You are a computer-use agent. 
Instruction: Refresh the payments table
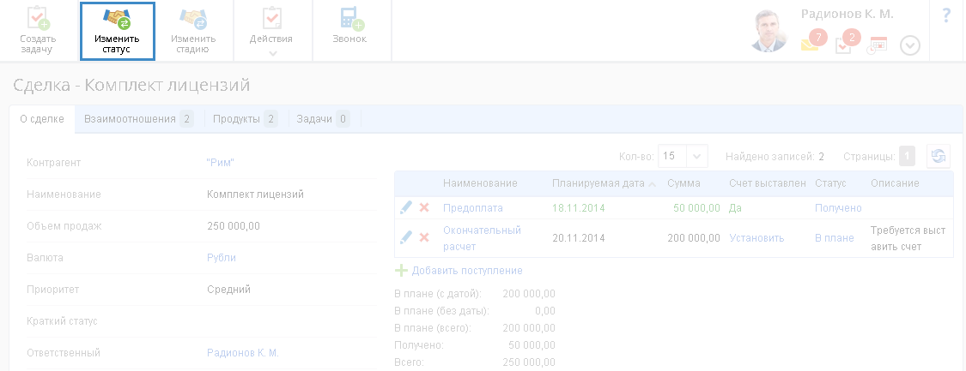[x=939, y=156]
